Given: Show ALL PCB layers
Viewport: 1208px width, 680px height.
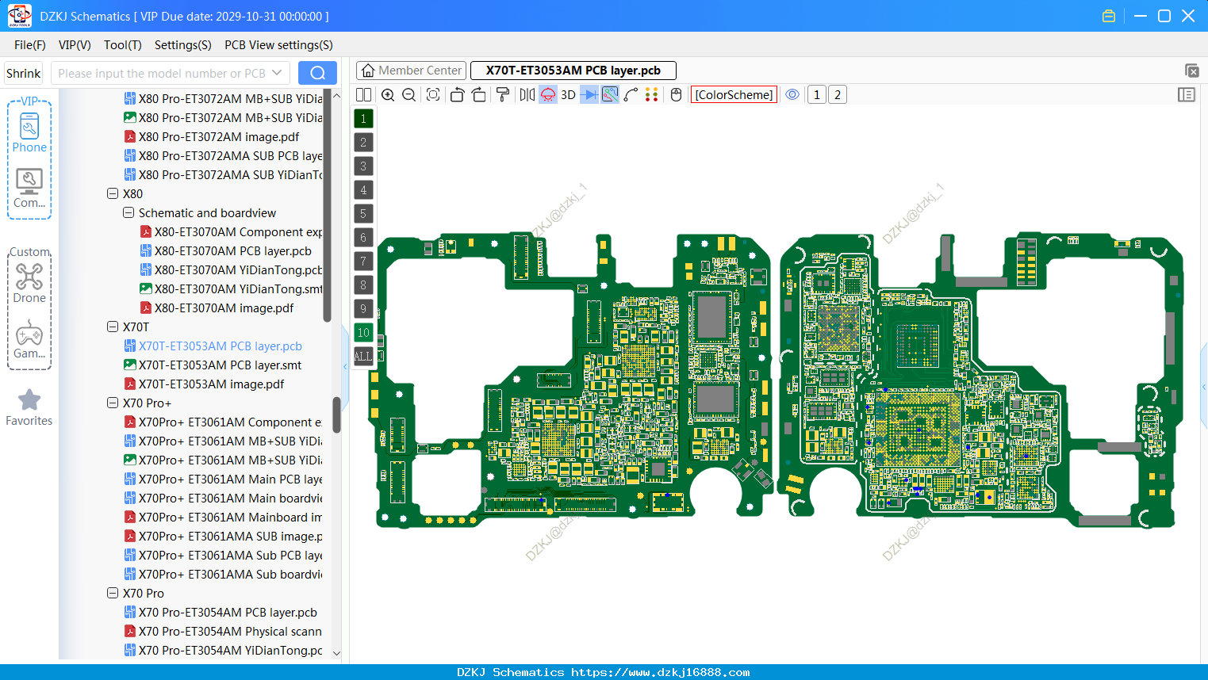Looking at the screenshot, I should pyautogui.click(x=363, y=357).
